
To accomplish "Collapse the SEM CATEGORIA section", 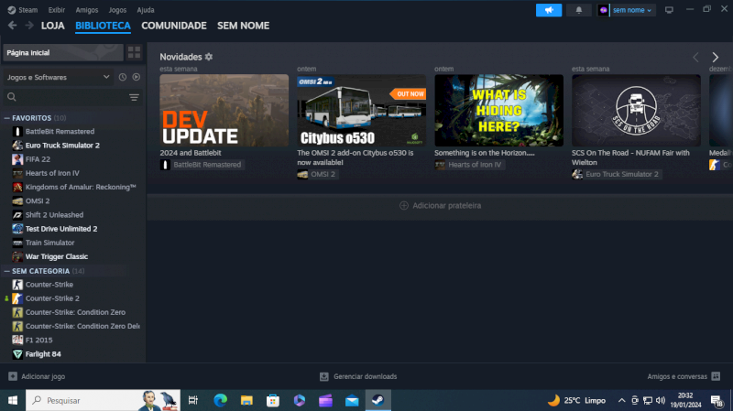I will pos(7,271).
